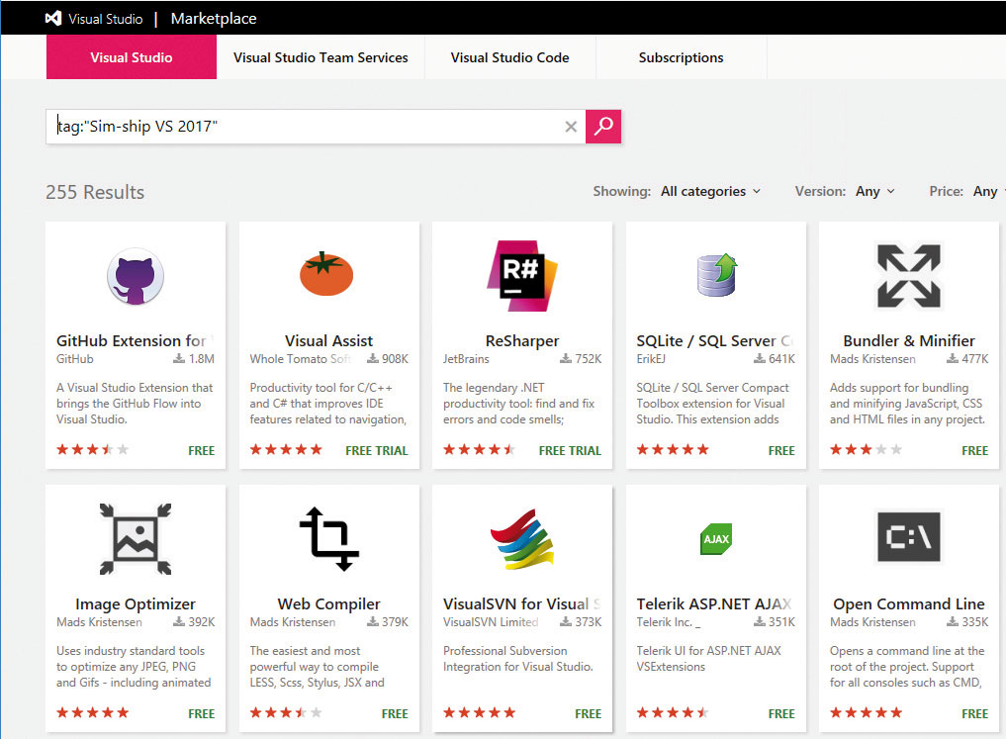The width and height of the screenshot is (1006, 739).
Task: Click the download icon beside 908K
Action: [373, 358]
